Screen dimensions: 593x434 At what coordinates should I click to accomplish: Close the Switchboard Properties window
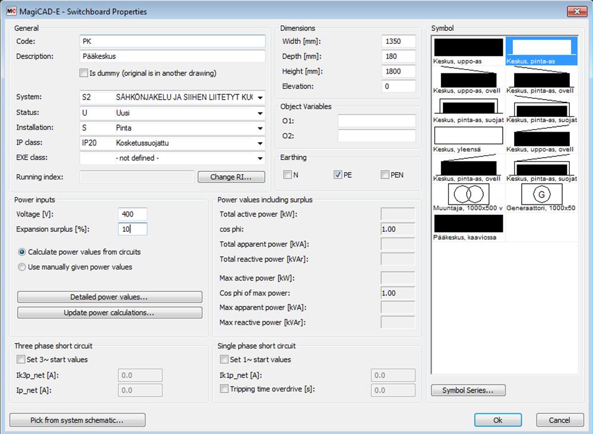pos(577,11)
